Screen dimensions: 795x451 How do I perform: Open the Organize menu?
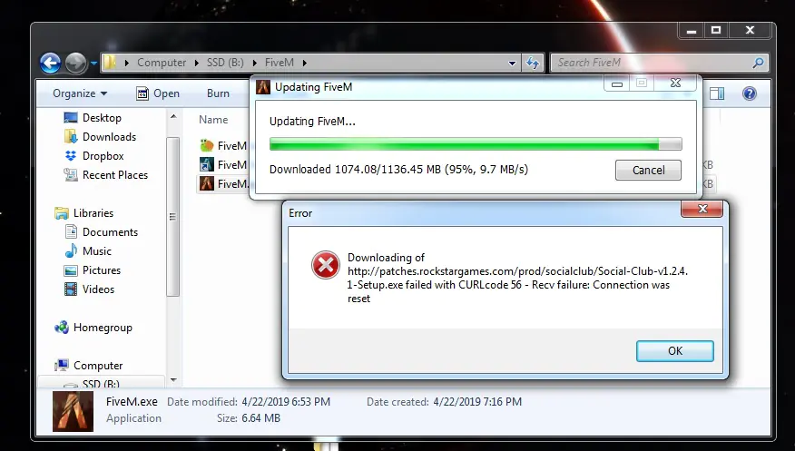pos(80,93)
